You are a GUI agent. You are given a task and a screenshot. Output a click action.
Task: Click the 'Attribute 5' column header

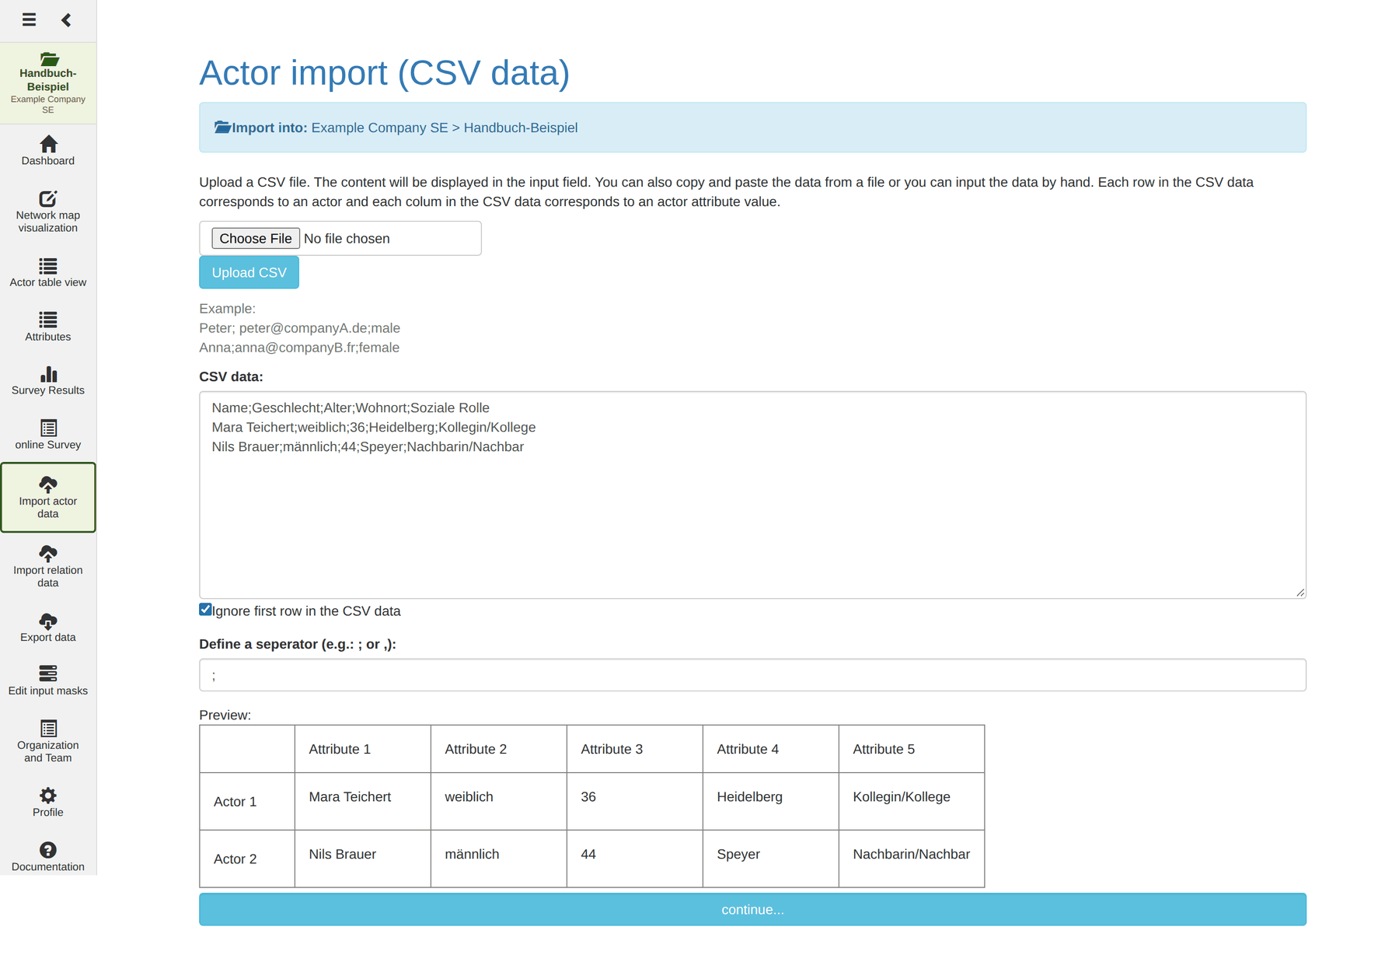912,749
